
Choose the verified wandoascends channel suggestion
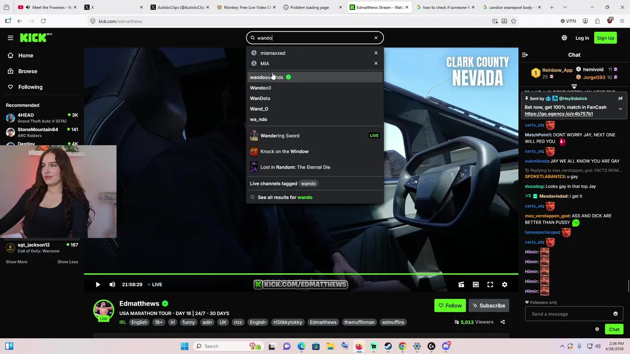[315, 77]
